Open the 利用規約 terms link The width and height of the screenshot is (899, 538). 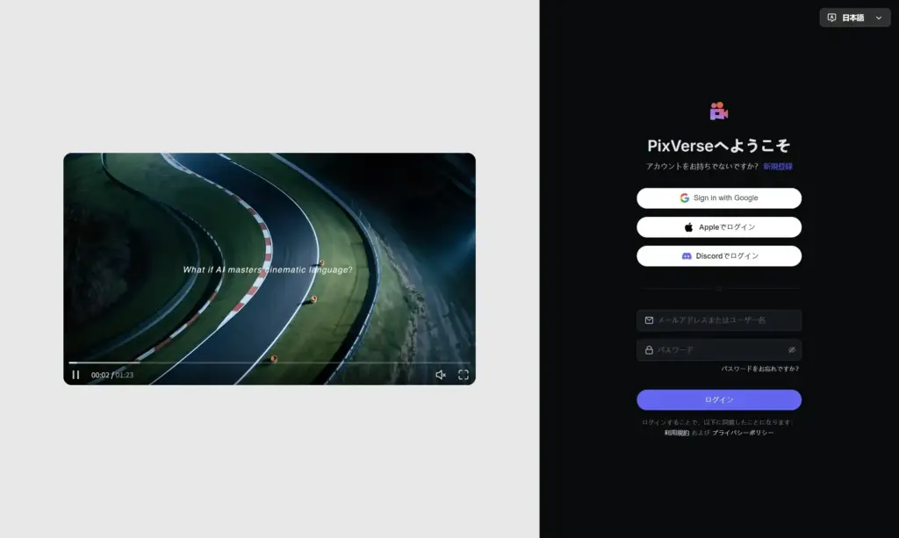[x=677, y=433]
